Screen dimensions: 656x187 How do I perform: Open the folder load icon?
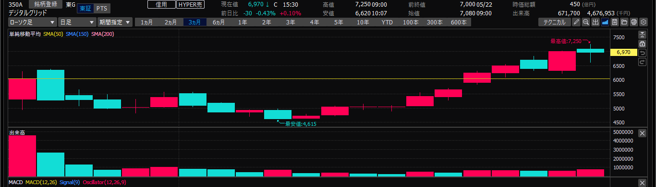tap(624, 22)
